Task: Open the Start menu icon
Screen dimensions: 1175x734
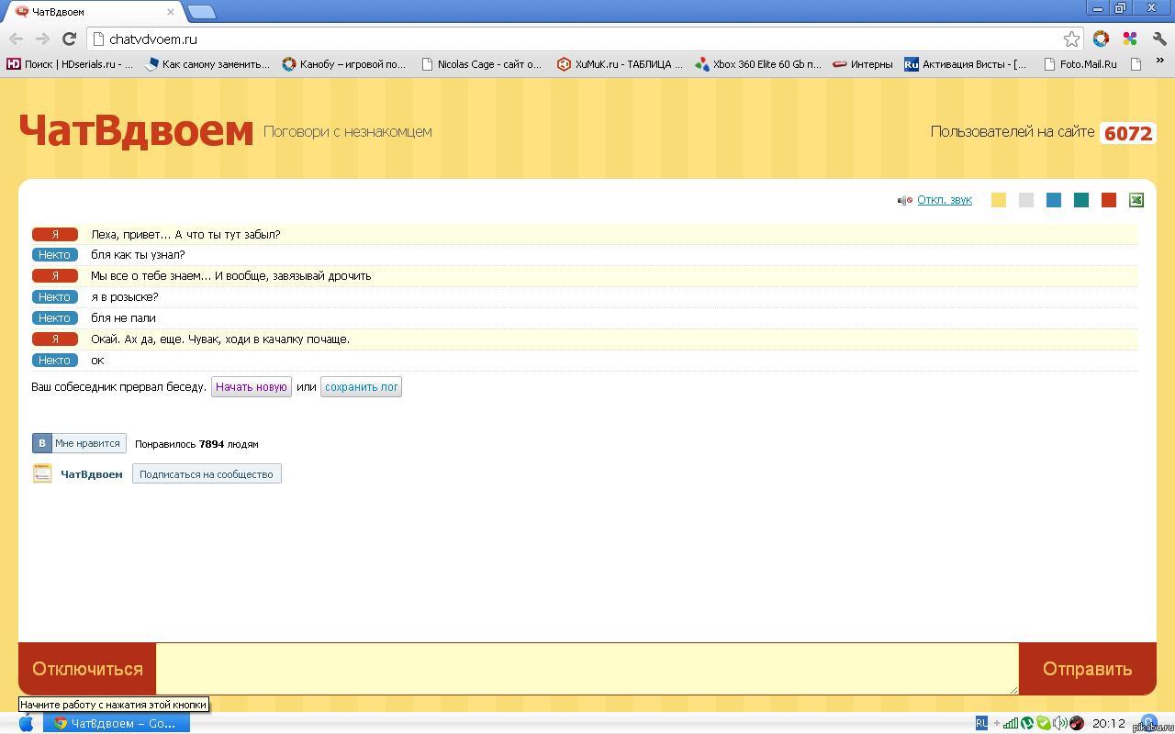Action: [27, 723]
